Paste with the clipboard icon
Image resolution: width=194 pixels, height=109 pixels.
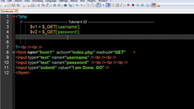click(x=48, y=5)
